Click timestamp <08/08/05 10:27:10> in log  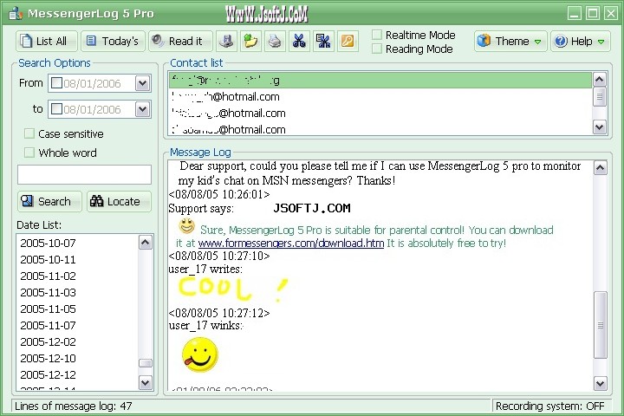[219, 256]
